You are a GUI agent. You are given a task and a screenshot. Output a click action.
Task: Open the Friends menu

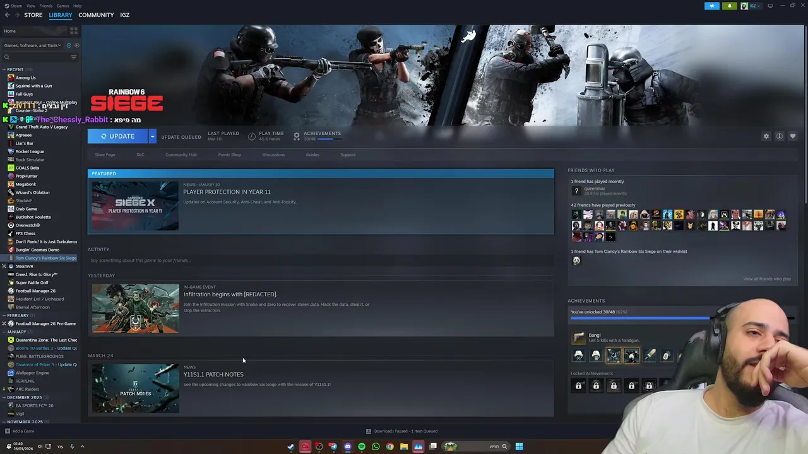pyautogui.click(x=46, y=6)
